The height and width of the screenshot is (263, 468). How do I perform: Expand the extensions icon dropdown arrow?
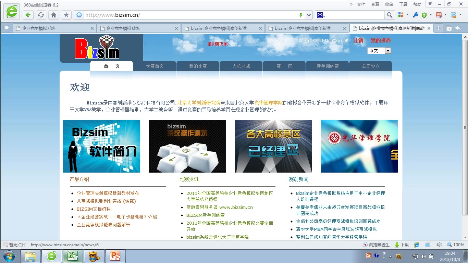(407, 15)
